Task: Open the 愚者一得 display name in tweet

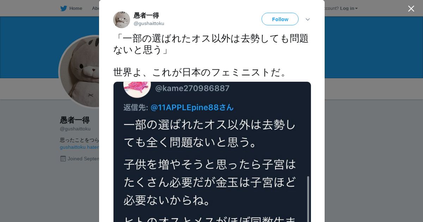Action: [146, 16]
